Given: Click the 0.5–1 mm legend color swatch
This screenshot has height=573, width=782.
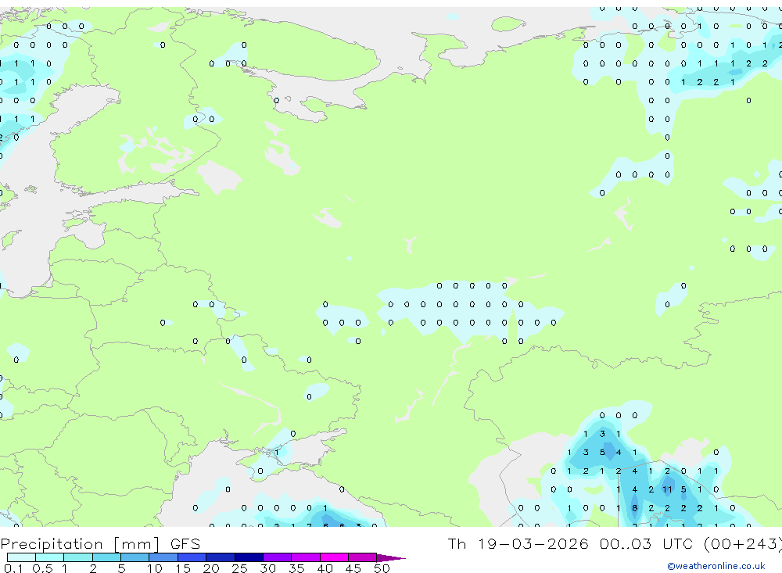Looking at the screenshot, I should 50,557.
